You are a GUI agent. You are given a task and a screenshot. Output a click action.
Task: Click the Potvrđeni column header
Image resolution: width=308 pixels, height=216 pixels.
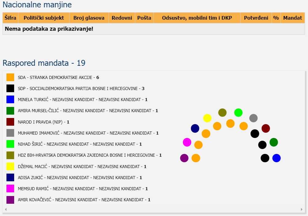[256, 18]
